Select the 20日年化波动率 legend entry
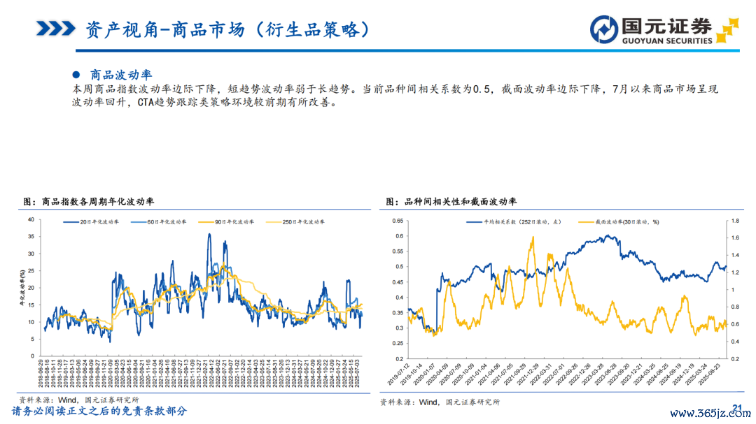This screenshot has width=756, height=424. click(x=101, y=221)
